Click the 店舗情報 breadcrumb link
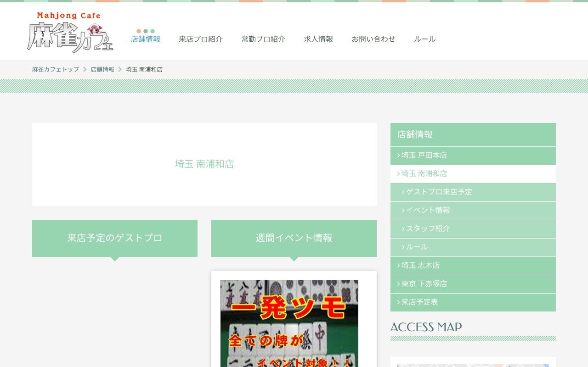This screenshot has width=588, height=367. tap(102, 69)
